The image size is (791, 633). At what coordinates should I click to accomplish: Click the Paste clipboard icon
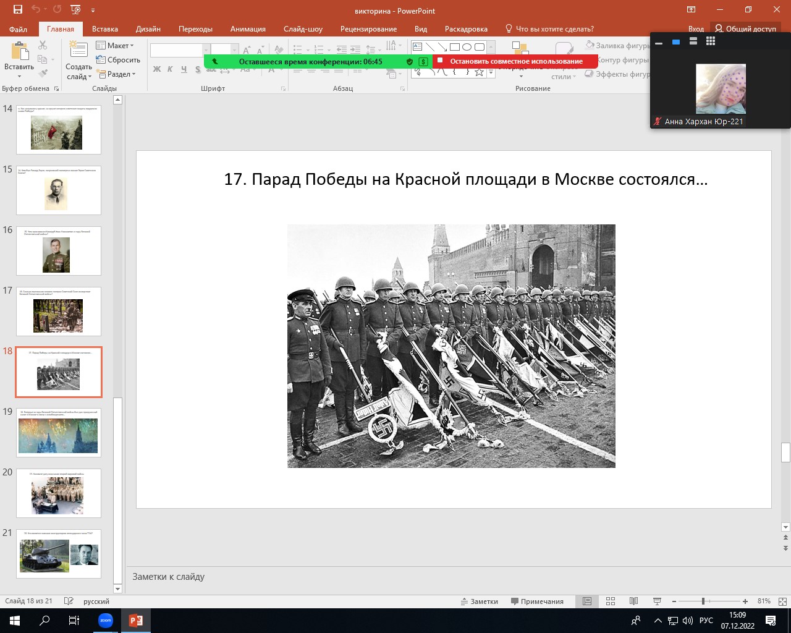tap(19, 51)
